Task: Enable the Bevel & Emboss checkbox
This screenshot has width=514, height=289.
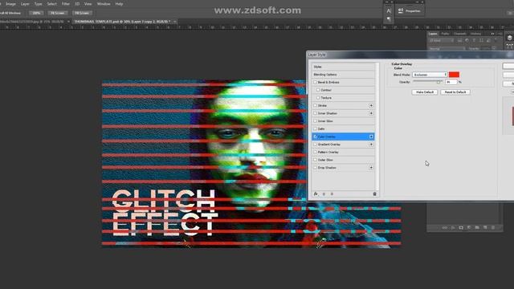Action: pyautogui.click(x=315, y=82)
